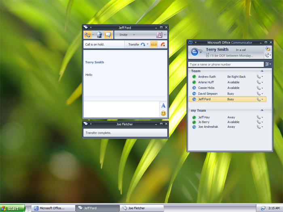Toggle the call hold button
The width and height of the screenshot is (283, 212).
coord(154,44)
